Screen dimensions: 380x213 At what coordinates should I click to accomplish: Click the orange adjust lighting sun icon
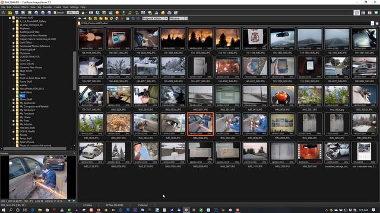(x=117, y=12)
